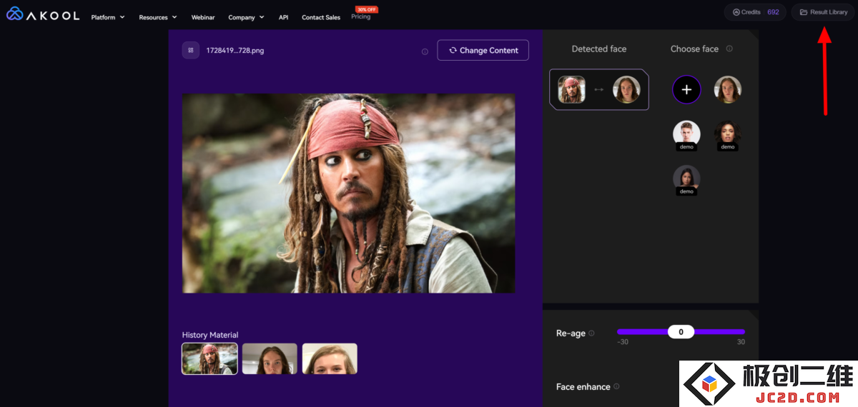Click the Re-age label

571,333
